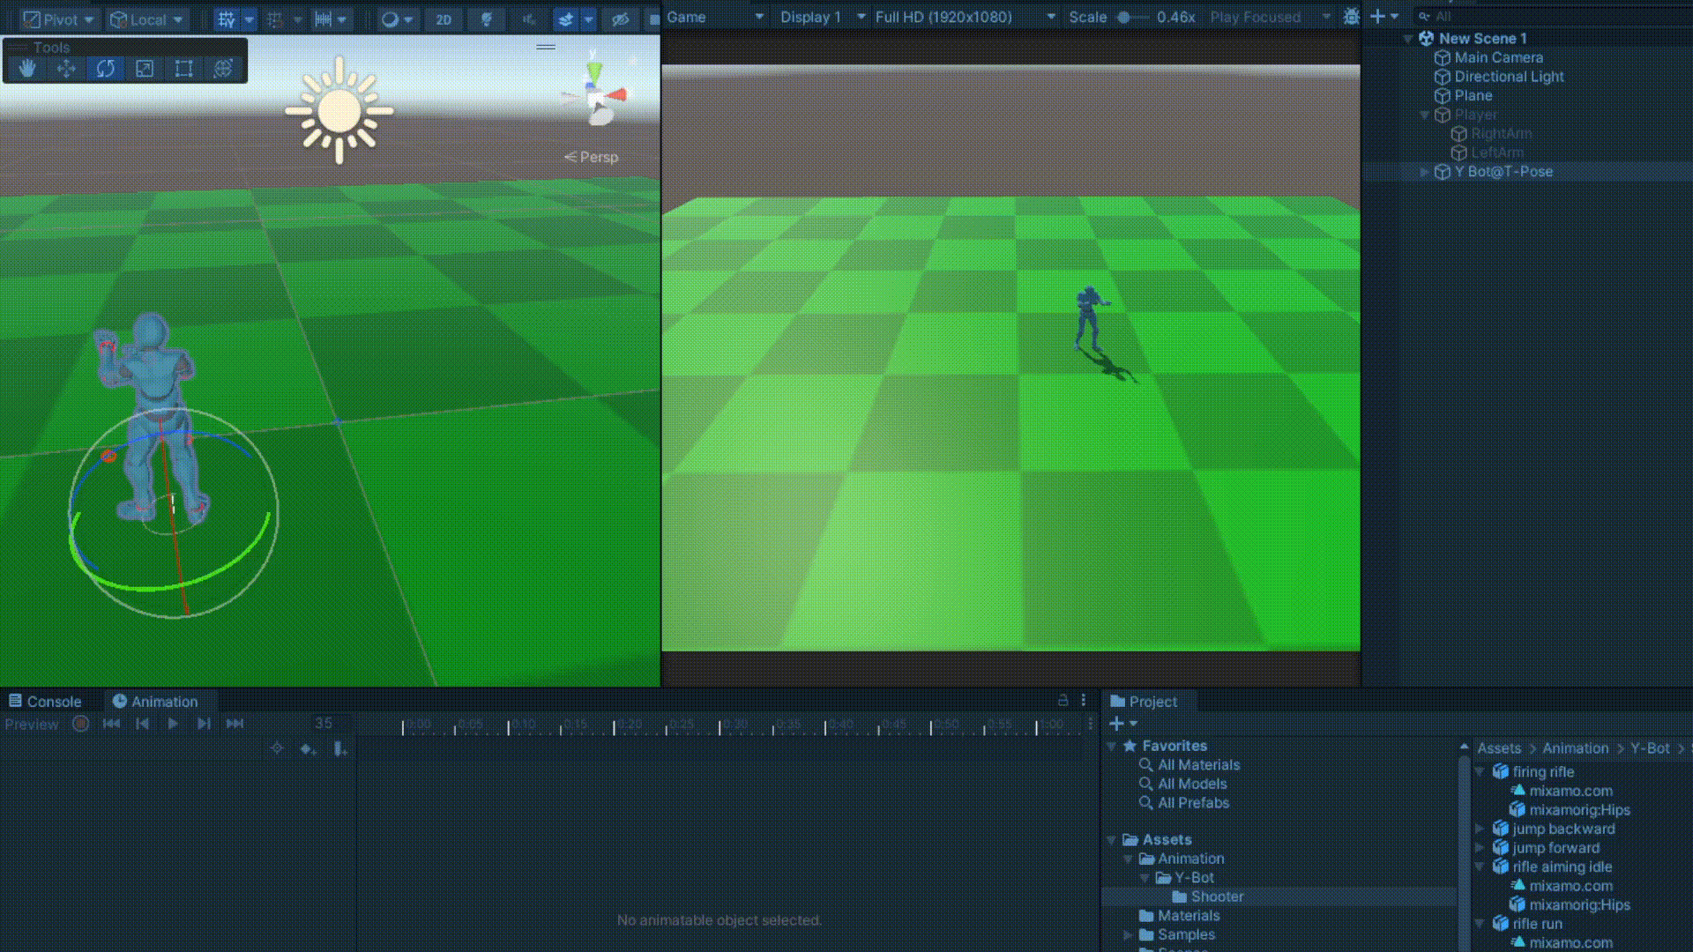Open the Gizmos debug bug icon

1351,17
